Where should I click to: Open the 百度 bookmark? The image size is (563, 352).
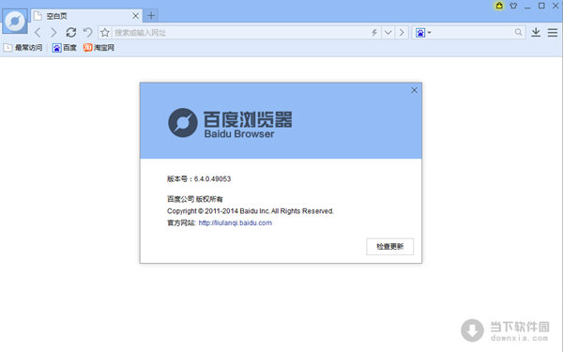(64, 48)
